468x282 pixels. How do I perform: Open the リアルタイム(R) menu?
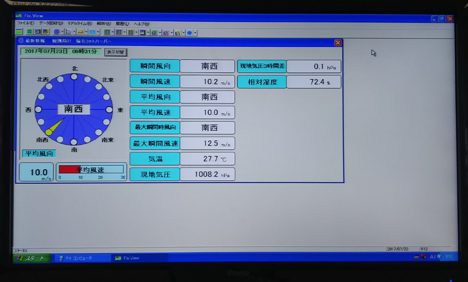tap(79, 23)
